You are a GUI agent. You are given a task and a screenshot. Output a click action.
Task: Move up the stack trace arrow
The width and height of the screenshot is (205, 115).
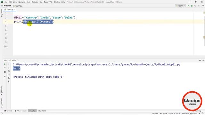[9, 64]
